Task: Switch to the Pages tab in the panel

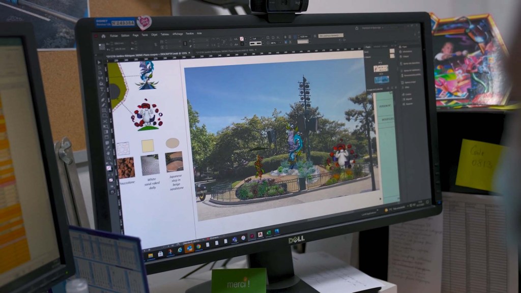Action: click(x=368, y=46)
